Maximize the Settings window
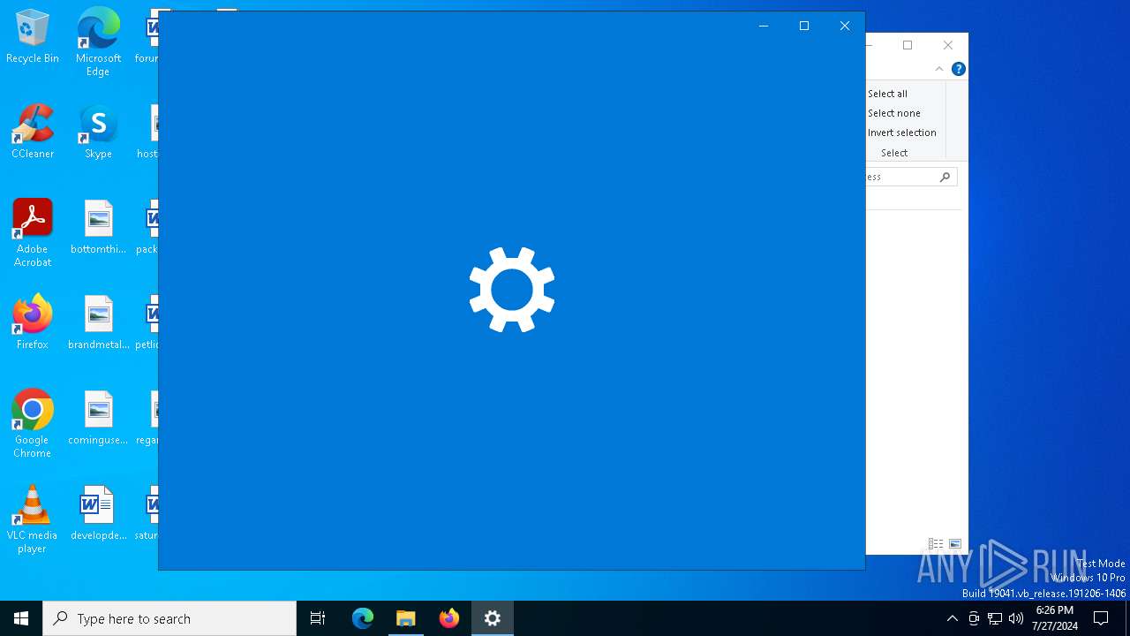 804,26
